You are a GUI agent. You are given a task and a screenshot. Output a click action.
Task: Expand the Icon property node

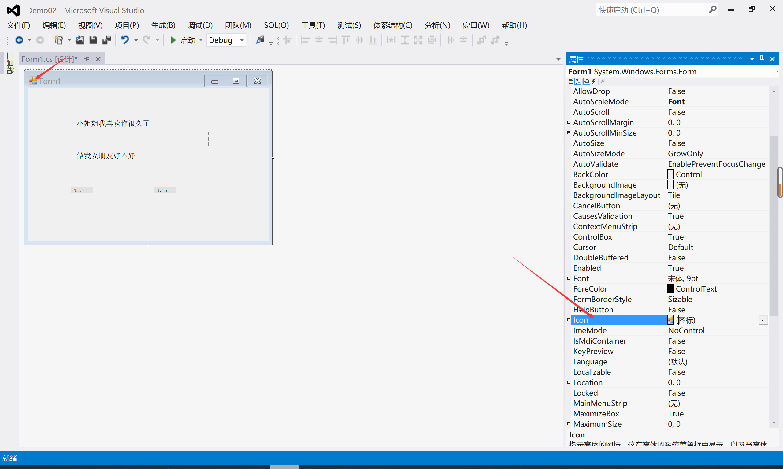pyautogui.click(x=569, y=320)
